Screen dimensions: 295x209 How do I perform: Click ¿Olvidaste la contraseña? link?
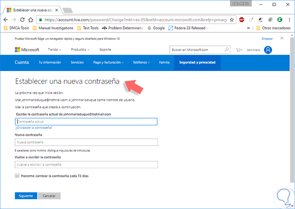[34, 128]
